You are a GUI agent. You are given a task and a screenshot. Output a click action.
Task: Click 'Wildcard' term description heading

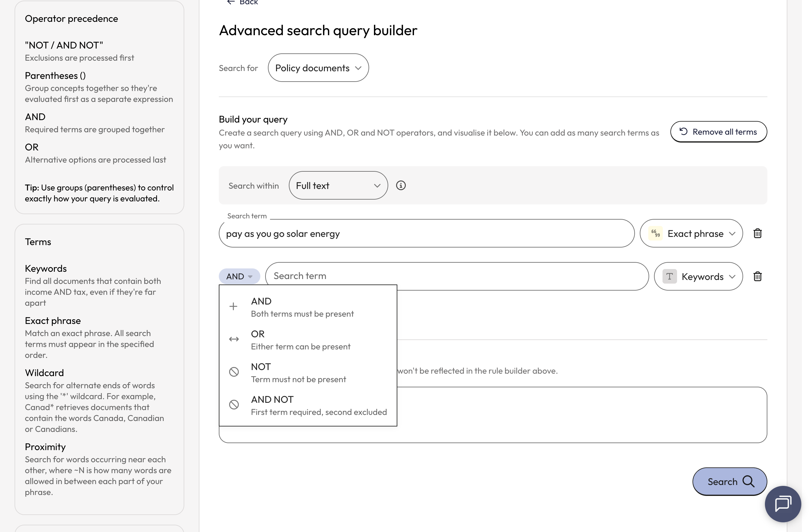(44, 372)
